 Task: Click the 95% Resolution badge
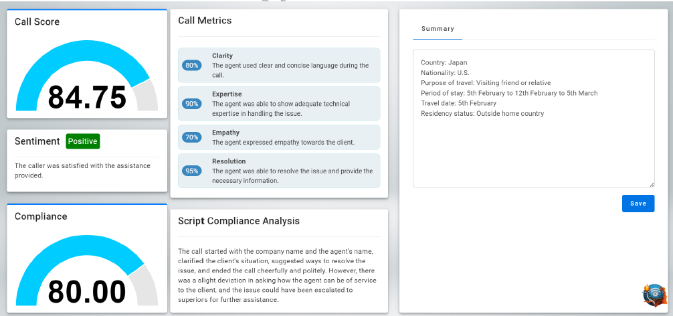click(192, 171)
